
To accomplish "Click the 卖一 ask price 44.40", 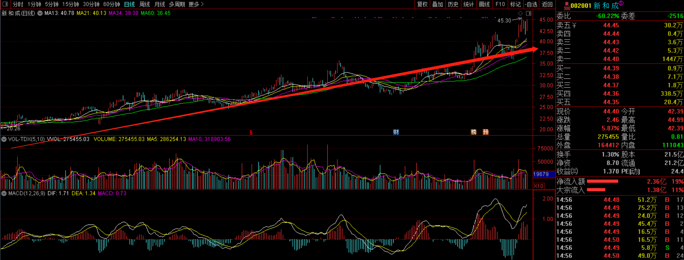I will 611,59.
